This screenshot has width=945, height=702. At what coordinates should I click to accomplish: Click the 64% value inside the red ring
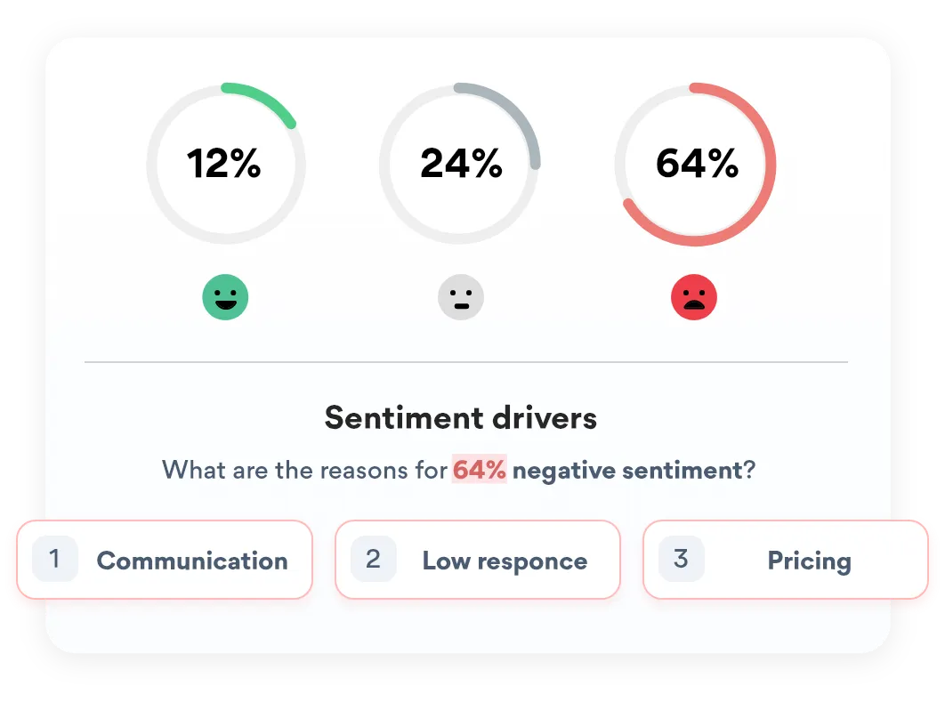[x=697, y=165]
